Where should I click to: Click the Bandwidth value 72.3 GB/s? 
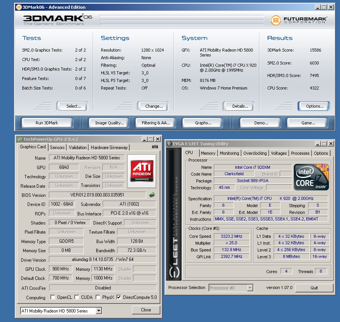click(x=137, y=250)
